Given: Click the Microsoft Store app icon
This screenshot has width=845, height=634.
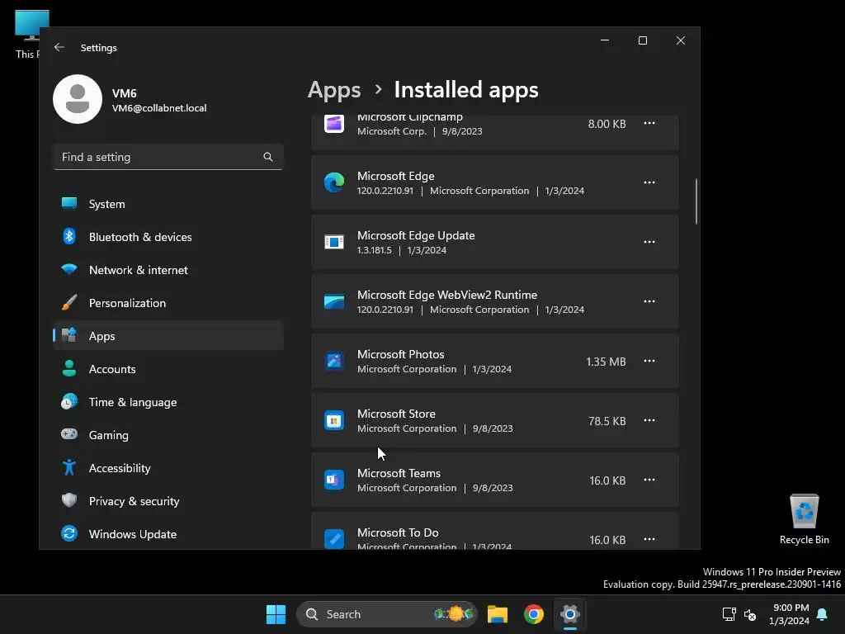Looking at the screenshot, I should click(x=334, y=420).
